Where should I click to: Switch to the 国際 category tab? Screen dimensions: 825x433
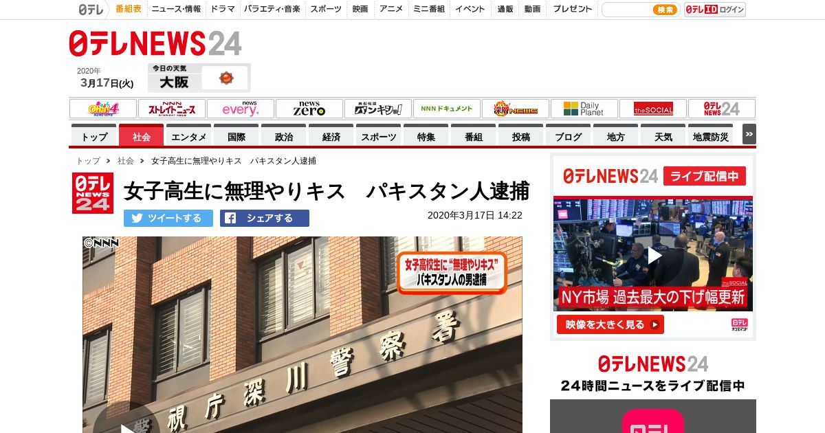(236, 135)
